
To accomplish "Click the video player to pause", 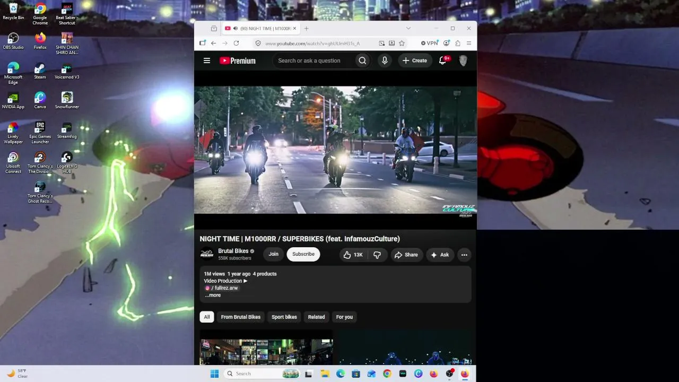I will [x=335, y=150].
